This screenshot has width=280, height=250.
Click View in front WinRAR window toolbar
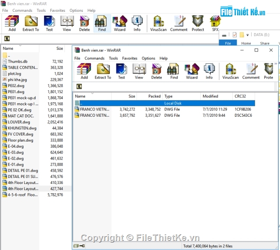point(139,71)
